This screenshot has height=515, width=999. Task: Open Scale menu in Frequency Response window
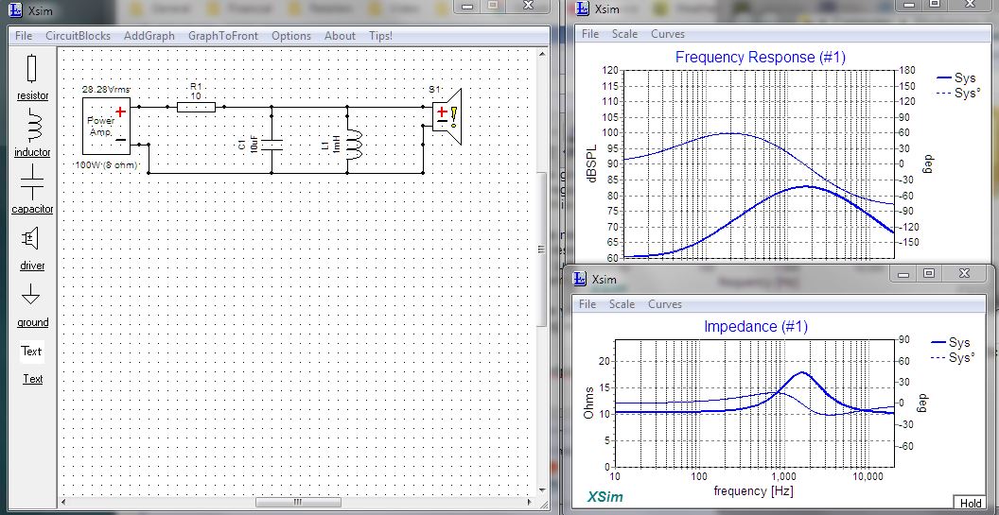coord(624,34)
